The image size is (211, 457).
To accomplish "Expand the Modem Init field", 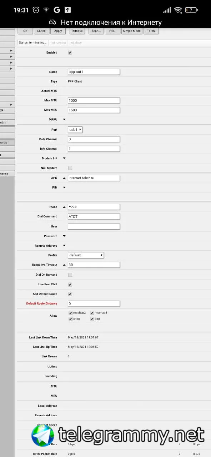I will click(x=64, y=158).
